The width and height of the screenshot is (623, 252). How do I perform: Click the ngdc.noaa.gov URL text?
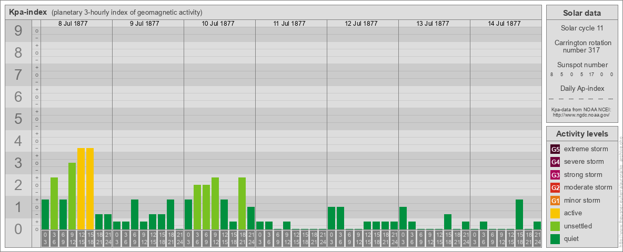coord(581,114)
